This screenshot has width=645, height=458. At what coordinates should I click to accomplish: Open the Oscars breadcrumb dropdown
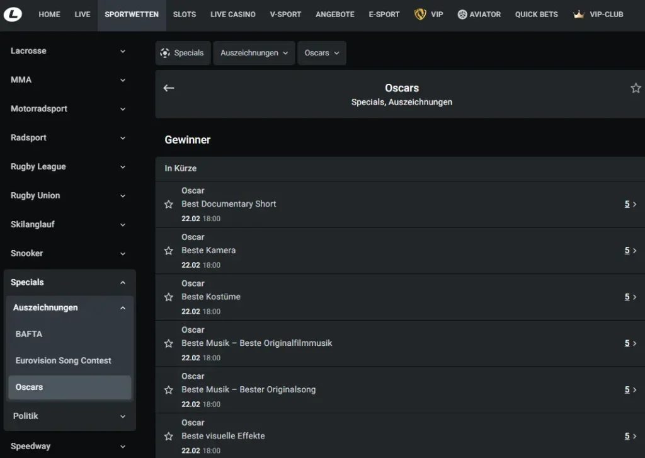point(321,53)
